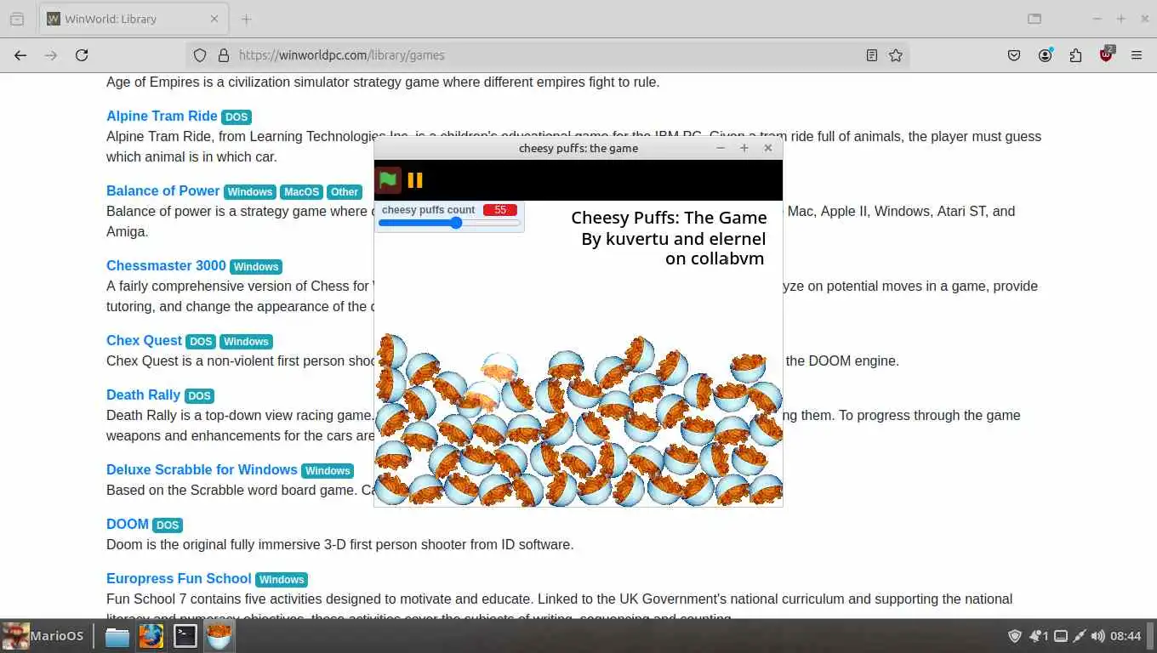Open Firefox recent browsing sidebar icon
The width and height of the screenshot is (1157, 653).
pos(17,19)
